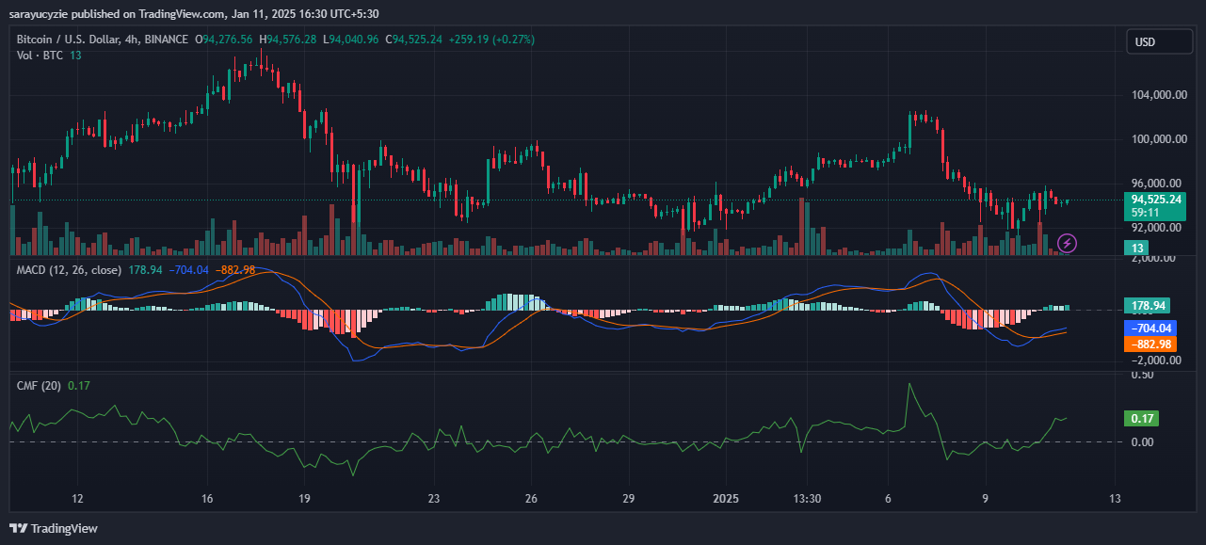Screen dimensions: 1206x545
Task: Click the current price tag 94,525.24 on axis
Action: click(1155, 200)
